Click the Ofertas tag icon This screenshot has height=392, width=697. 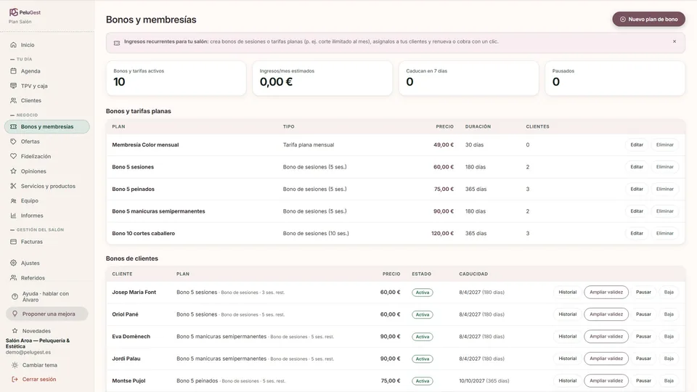pos(13,142)
